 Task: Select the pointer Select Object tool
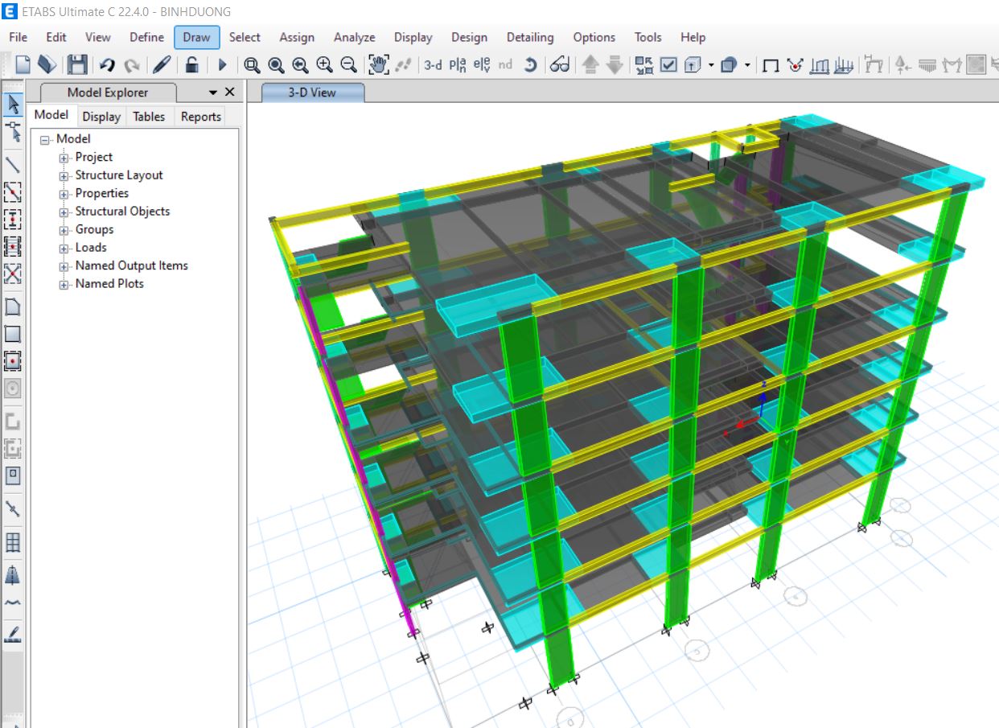13,104
